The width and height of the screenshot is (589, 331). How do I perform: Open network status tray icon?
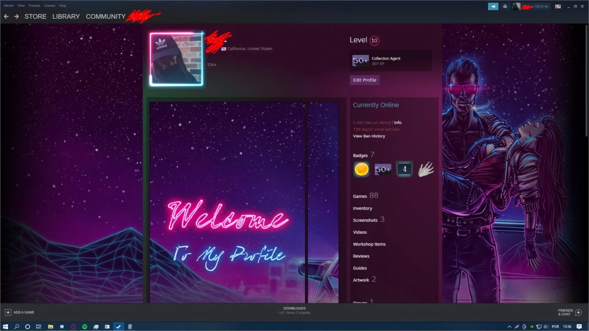coord(539,327)
